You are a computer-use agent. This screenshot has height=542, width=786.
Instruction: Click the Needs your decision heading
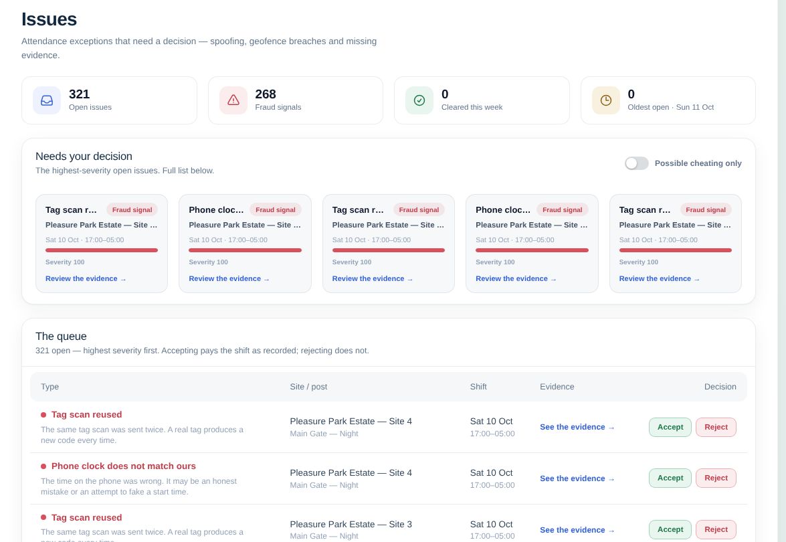coord(84,157)
